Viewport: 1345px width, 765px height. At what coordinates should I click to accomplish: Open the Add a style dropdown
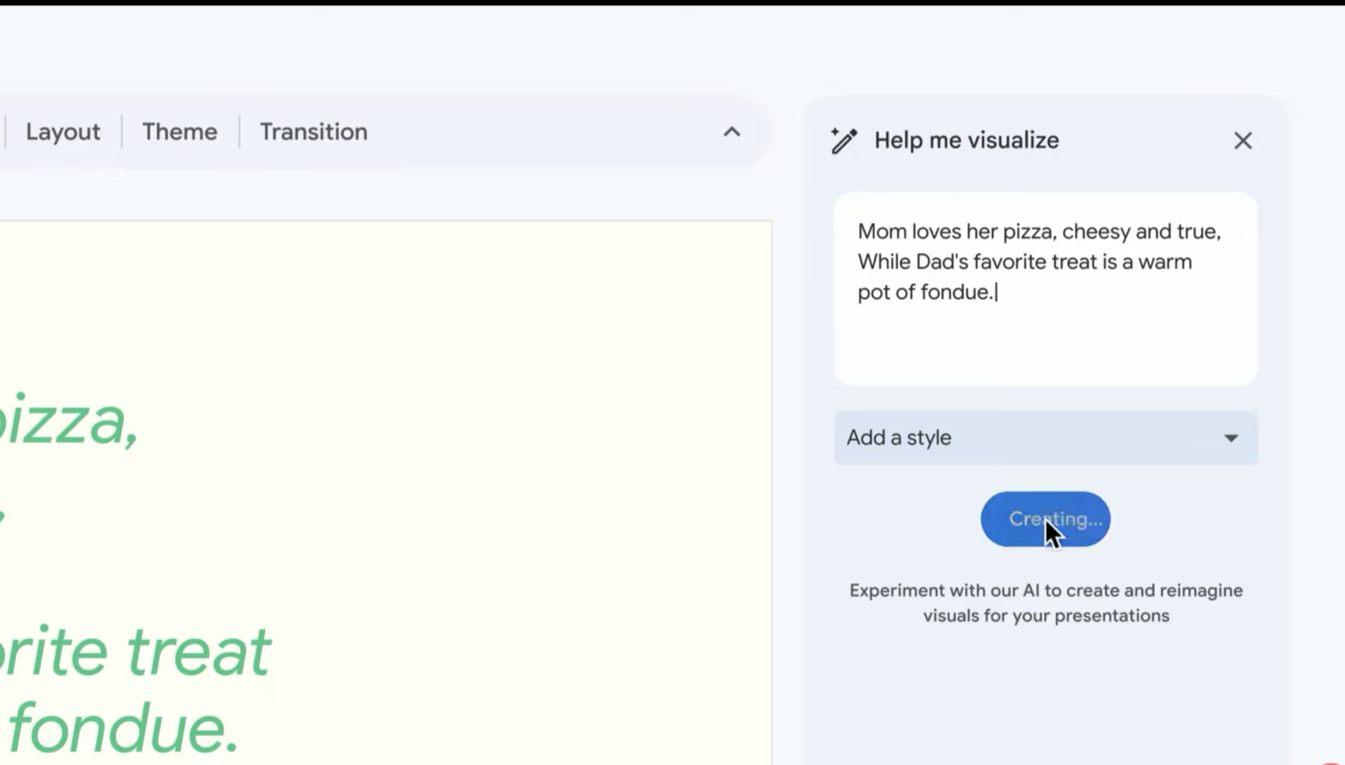click(x=1031, y=438)
